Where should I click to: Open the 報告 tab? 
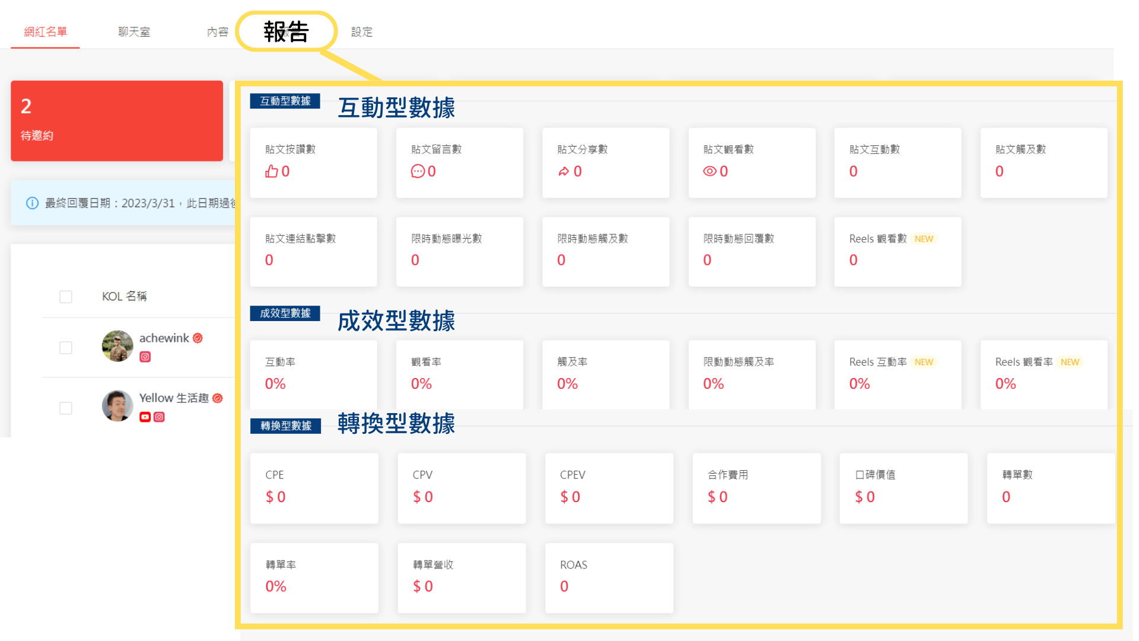tap(287, 31)
